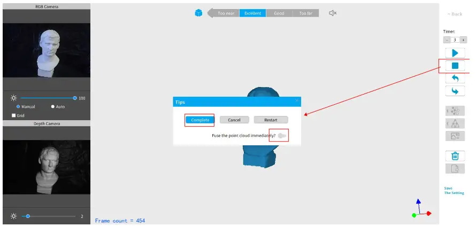Delete scan data with trash icon
The width and height of the screenshot is (476, 226).
(455, 156)
